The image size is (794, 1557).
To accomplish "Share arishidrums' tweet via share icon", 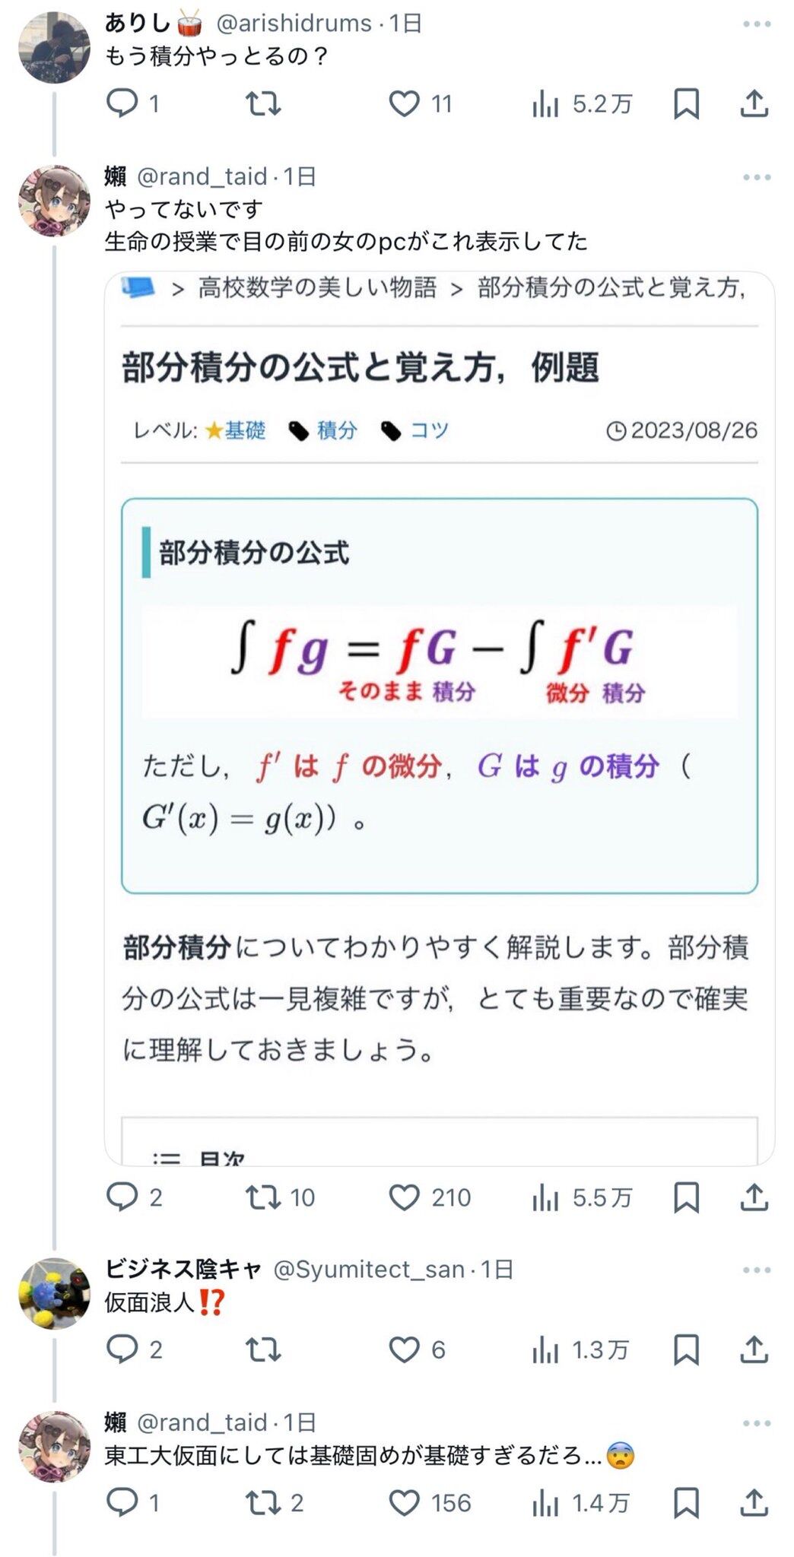I will coord(754,103).
